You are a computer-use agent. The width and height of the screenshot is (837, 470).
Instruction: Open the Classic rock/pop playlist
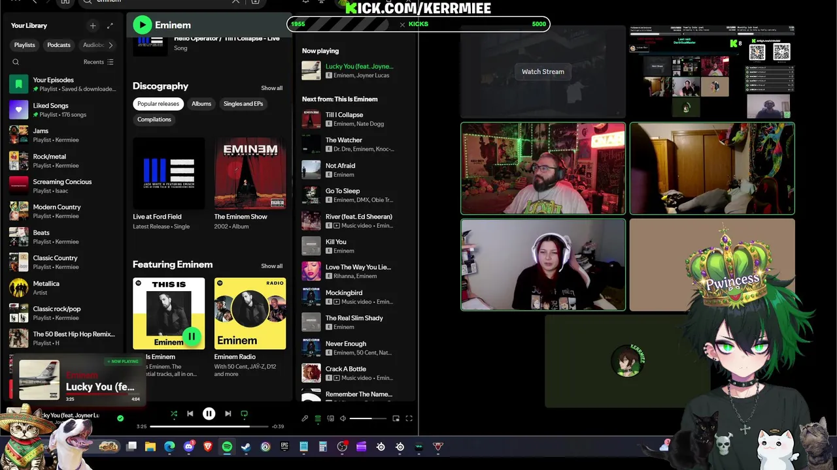(63, 313)
